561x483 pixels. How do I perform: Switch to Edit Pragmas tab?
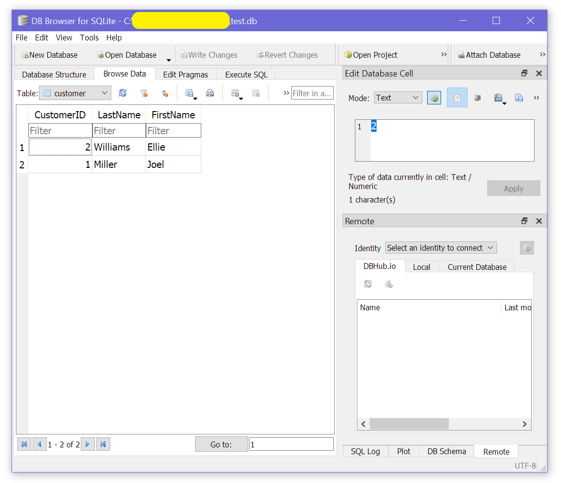point(185,75)
